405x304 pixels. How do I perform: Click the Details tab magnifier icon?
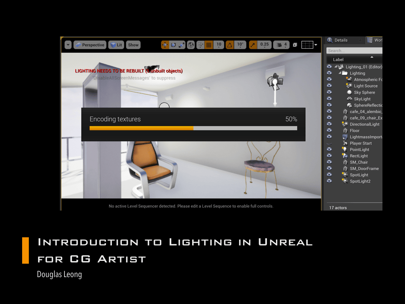coord(330,40)
